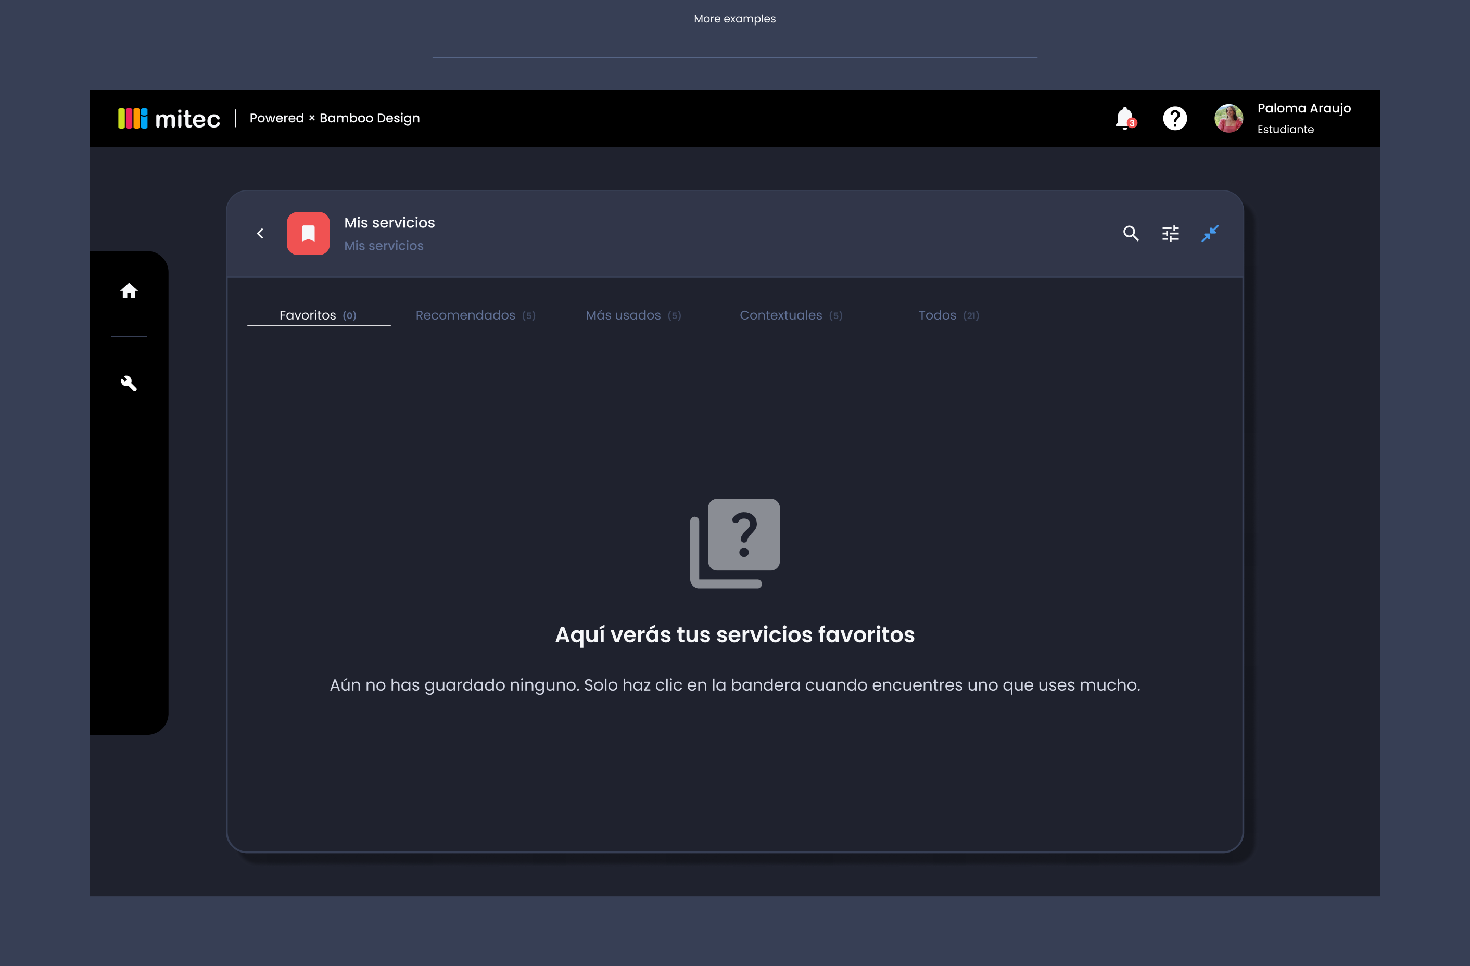This screenshot has height=966, width=1470.
Task: Click the back chevron beside Mis servicios
Action: [260, 234]
